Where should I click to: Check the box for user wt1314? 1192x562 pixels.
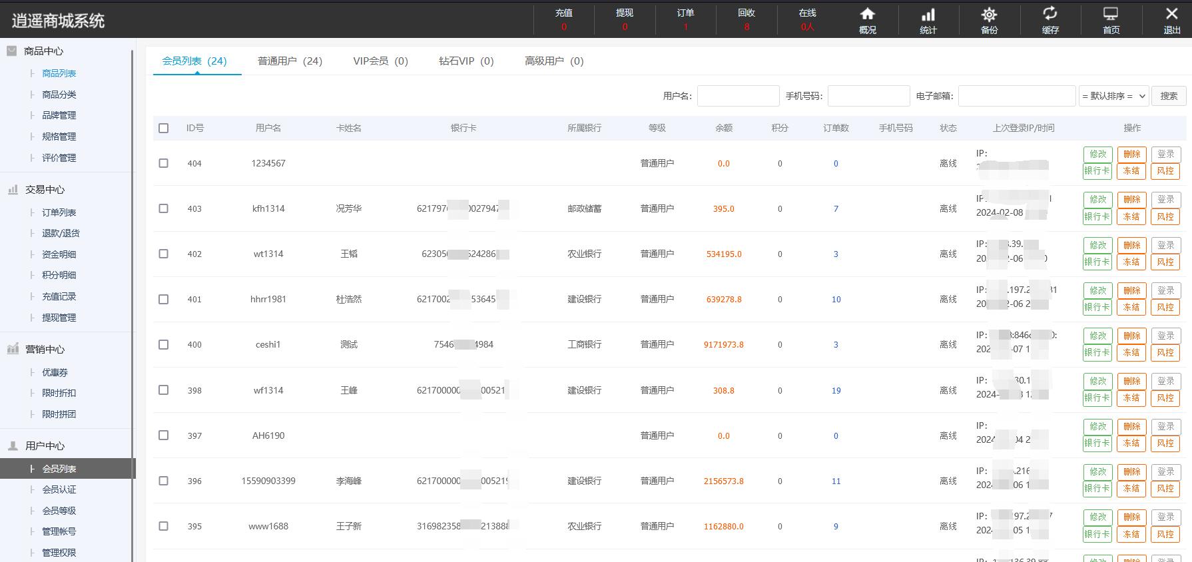pos(163,254)
